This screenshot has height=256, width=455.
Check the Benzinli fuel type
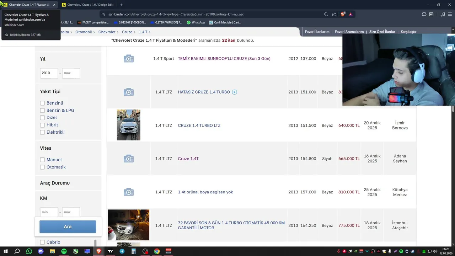pos(42,103)
